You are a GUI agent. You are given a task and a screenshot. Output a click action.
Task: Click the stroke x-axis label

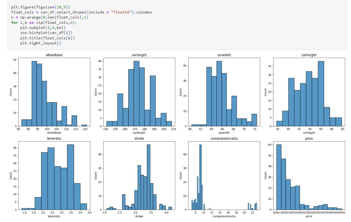click(139, 216)
